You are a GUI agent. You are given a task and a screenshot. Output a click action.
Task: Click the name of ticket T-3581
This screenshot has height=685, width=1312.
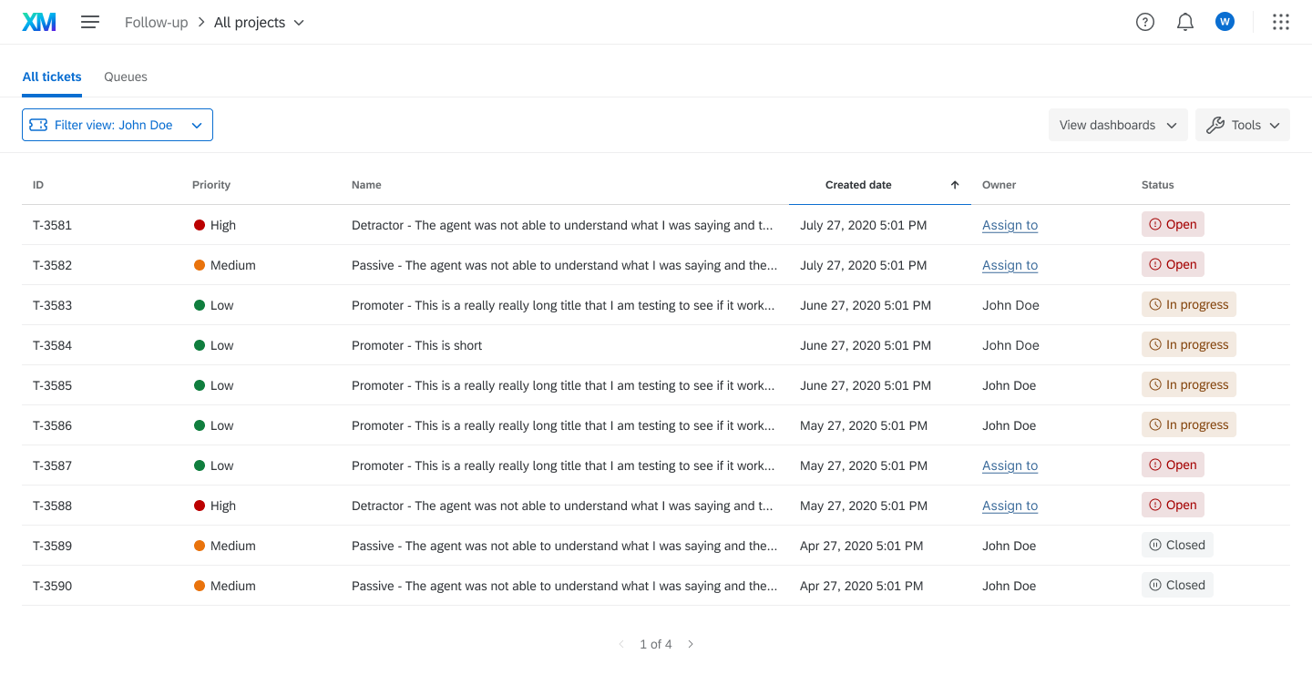click(562, 225)
